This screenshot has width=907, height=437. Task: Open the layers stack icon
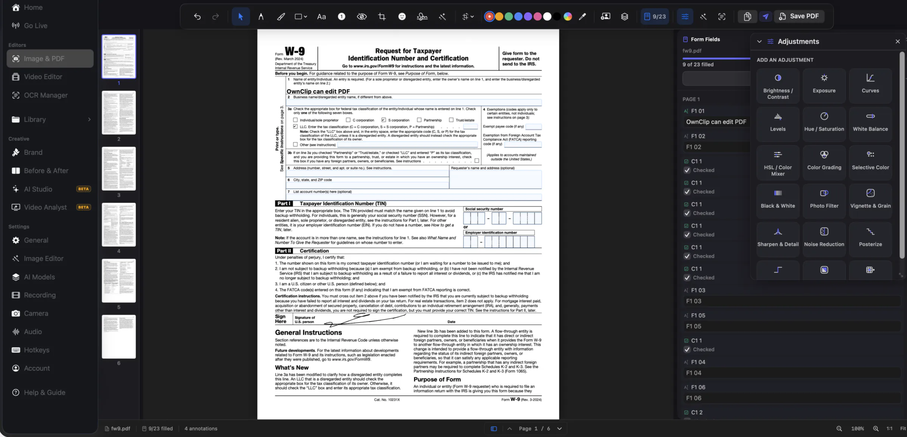pyautogui.click(x=625, y=17)
